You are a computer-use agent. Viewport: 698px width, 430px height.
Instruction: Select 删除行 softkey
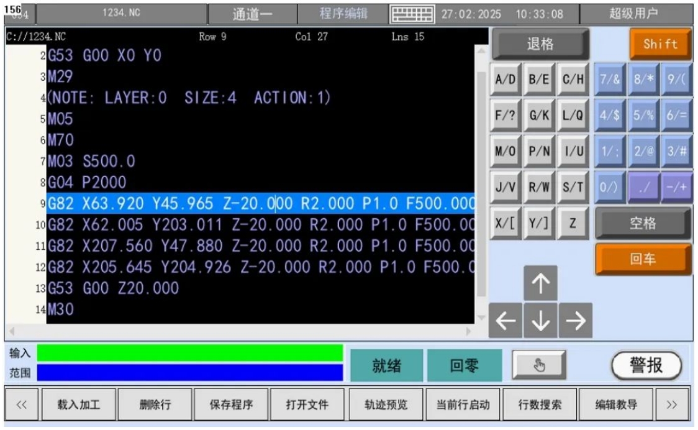(x=155, y=405)
